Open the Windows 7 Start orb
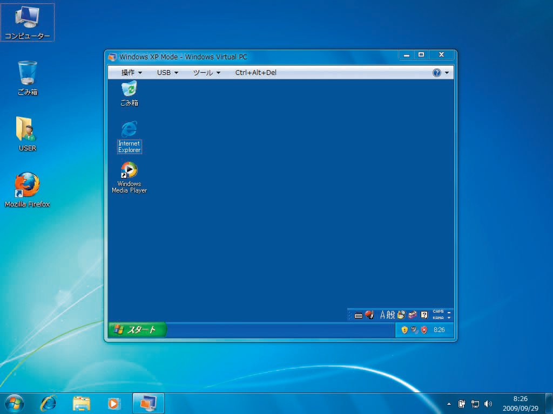Viewport: 553px width, 414px height. click(x=15, y=403)
